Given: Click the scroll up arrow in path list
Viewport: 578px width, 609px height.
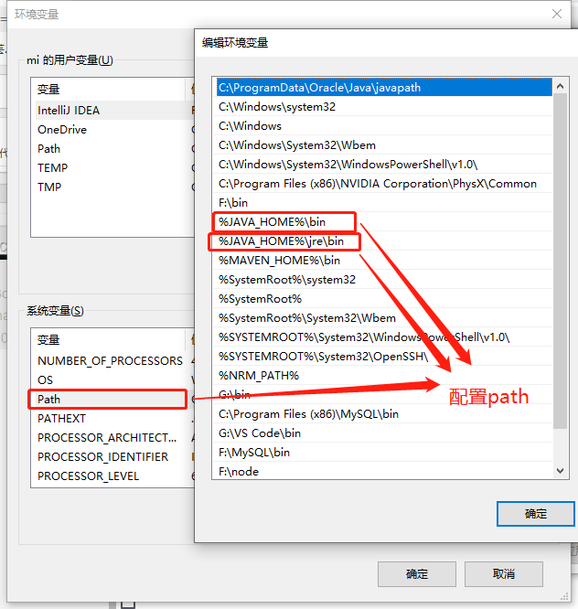Looking at the screenshot, I should point(560,86).
